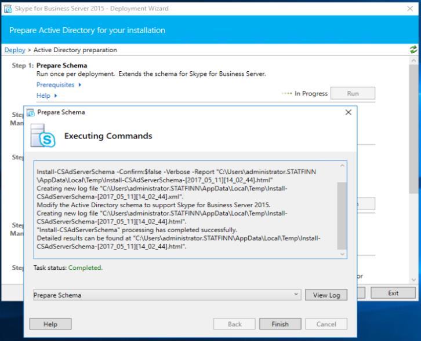Click the Run button for Step 1
This screenshot has width=421, height=341.
(353, 93)
